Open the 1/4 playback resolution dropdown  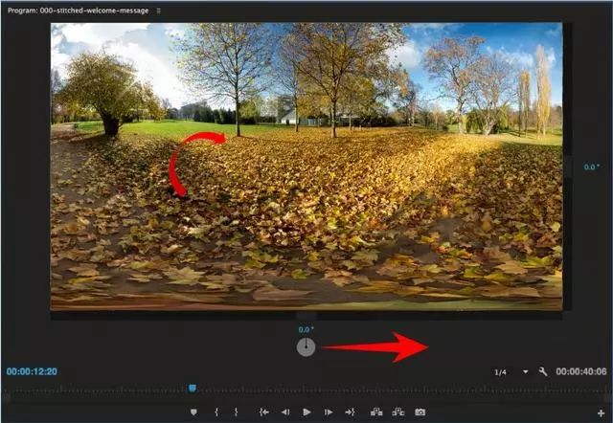(x=511, y=372)
